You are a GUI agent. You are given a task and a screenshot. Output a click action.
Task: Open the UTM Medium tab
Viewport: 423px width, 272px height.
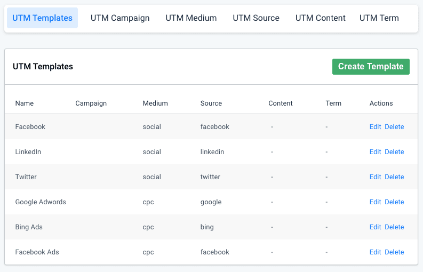(191, 18)
